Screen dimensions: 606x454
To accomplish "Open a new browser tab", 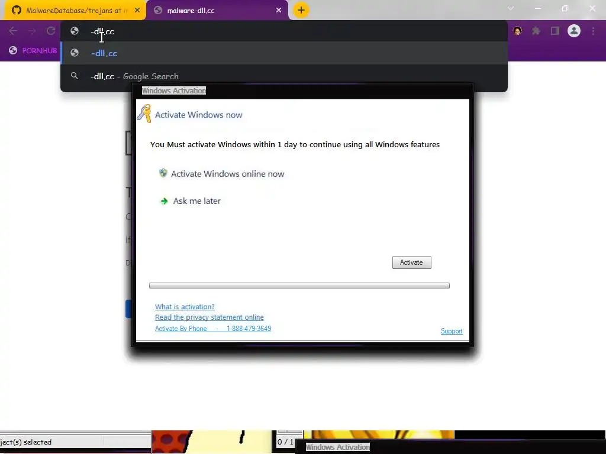I will [x=301, y=10].
